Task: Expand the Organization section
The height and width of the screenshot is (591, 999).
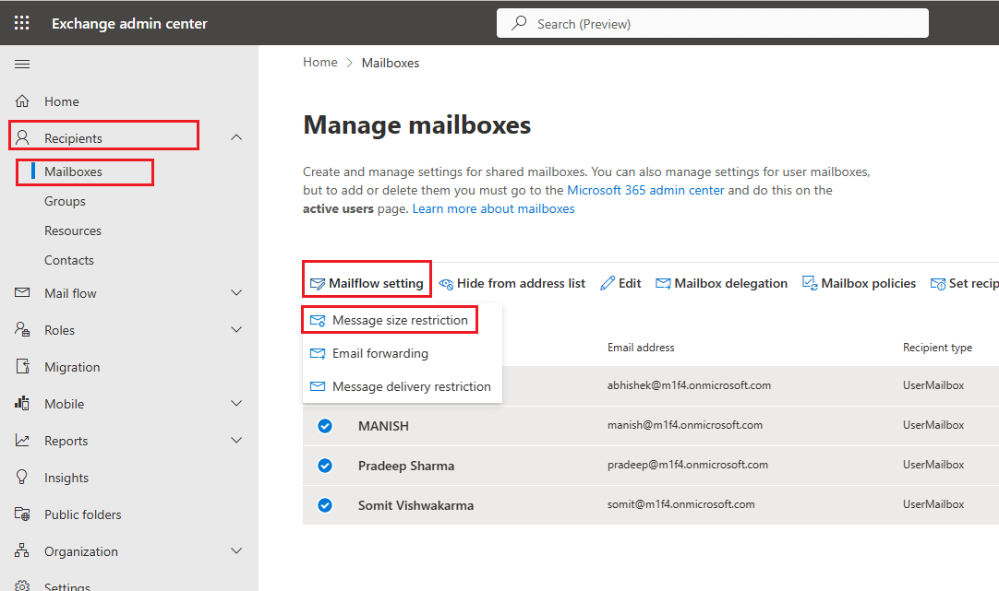Action: pos(236,550)
